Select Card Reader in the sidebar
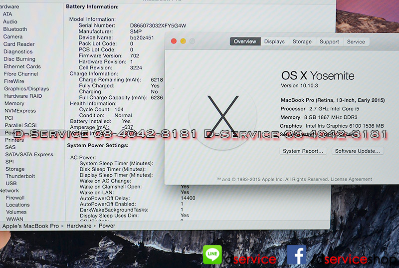399x268 pixels. click(19, 44)
